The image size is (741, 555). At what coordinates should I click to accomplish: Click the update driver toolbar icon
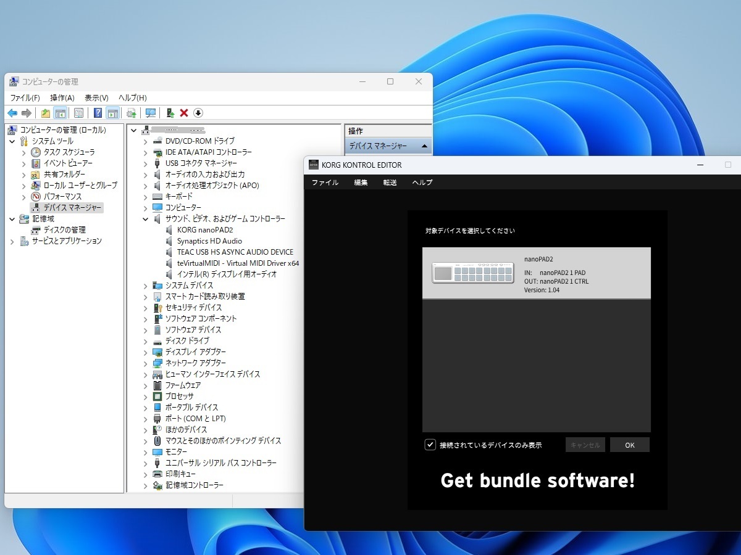(170, 113)
